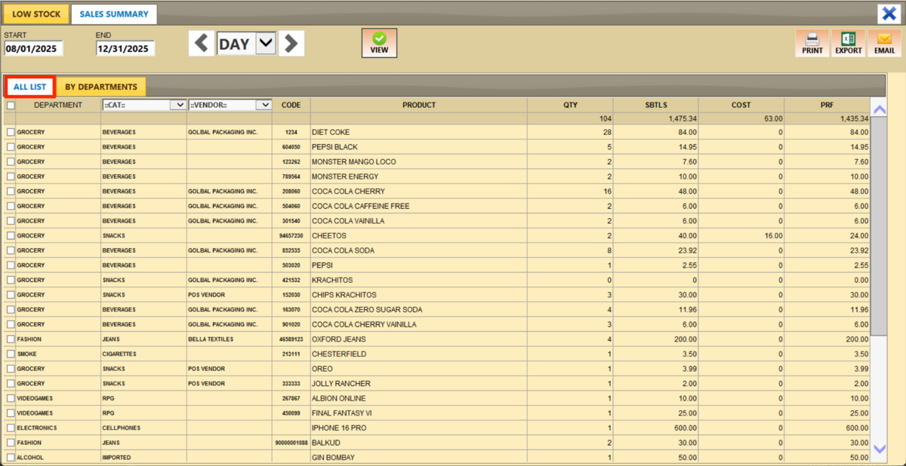Click the Print icon button

click(x=812, y=43)
